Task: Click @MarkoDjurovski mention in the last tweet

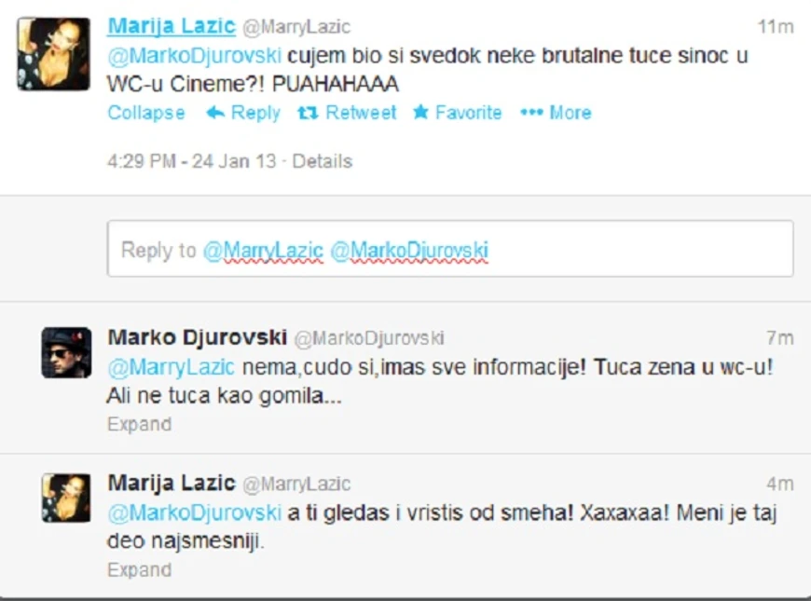Action: tap(194, 512)
